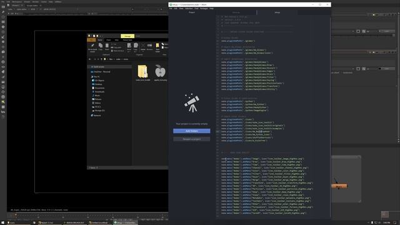Select Network in Explorer sidebar
Viewport: 400px width, 225px height.
[96, 116]
